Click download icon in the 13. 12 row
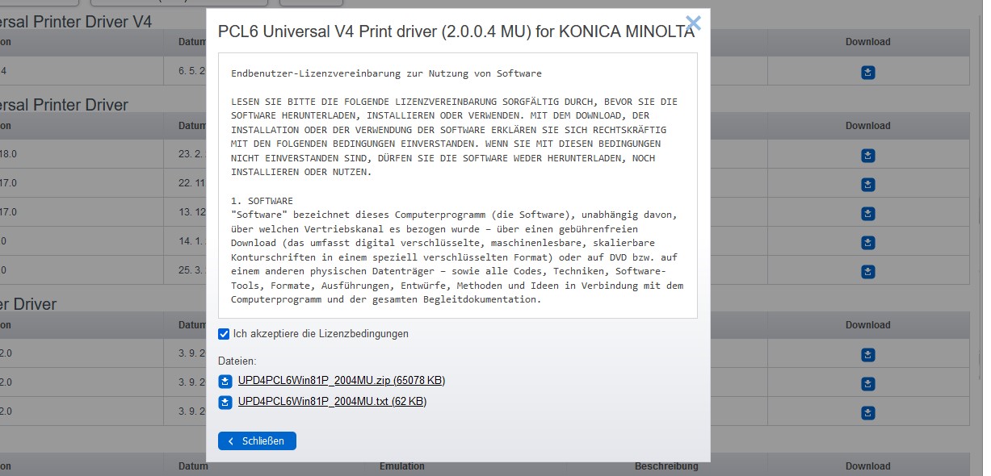Screen dimensions: 991x476 click(868, 214)
